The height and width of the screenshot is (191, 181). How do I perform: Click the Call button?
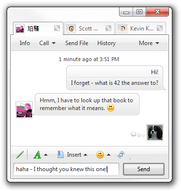point(44,43)
